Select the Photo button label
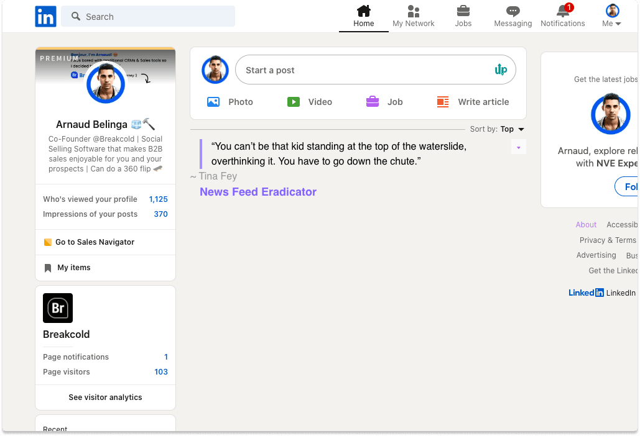Image resolution: width=640 pixels, height=436 pixels. (x=241, y=102)
